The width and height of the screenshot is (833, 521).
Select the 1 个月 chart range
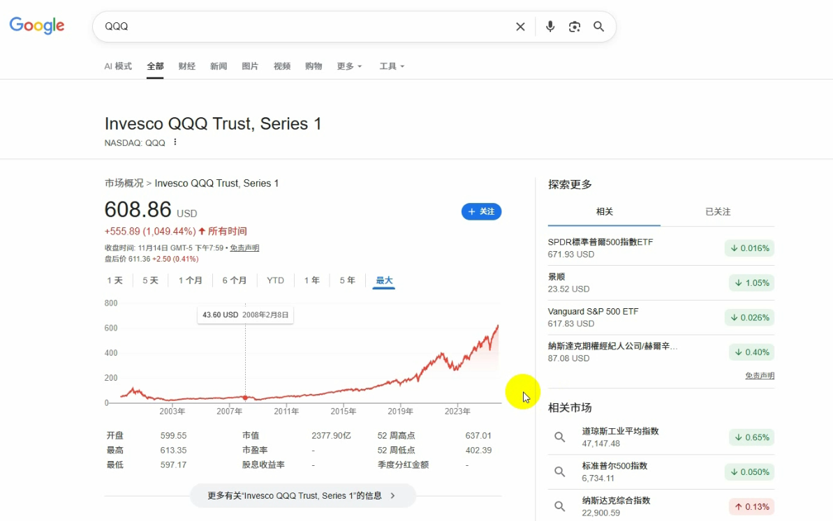[190, 280]
